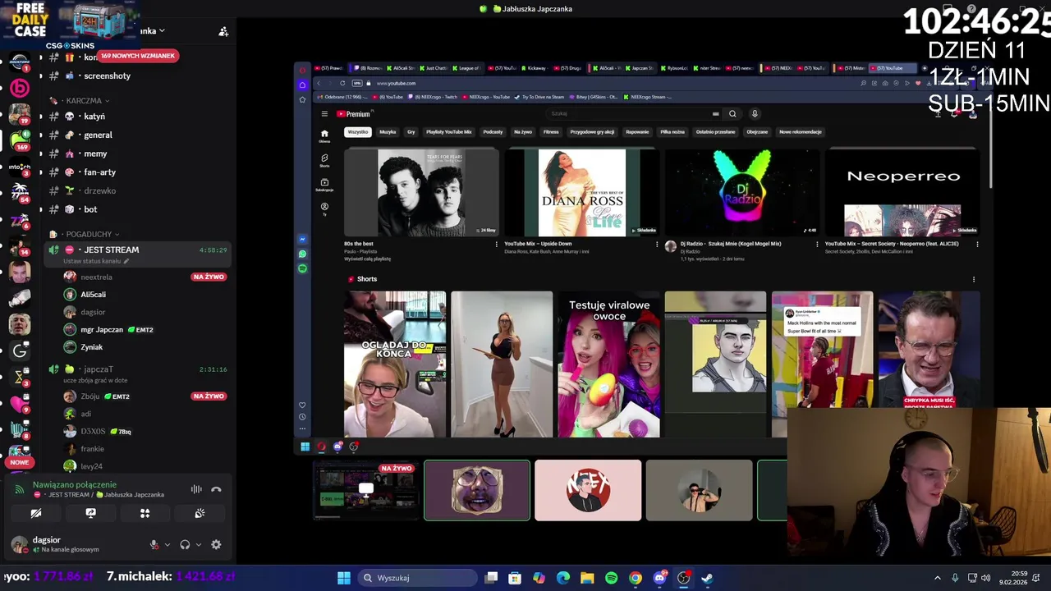Viewport: 1051px width, 591px height.
Task: Click the YouTube Szukaj search field
Action: (x=632, y=114)
